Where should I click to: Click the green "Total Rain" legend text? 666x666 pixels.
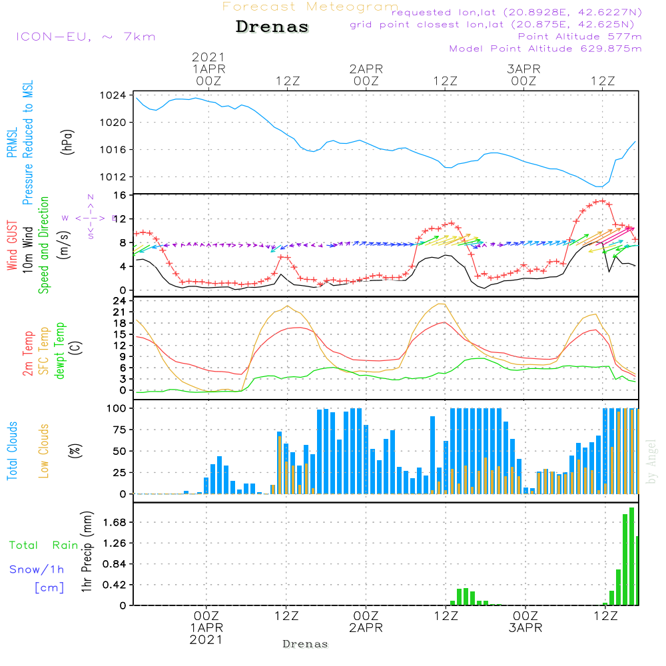[x=43, y=545]
